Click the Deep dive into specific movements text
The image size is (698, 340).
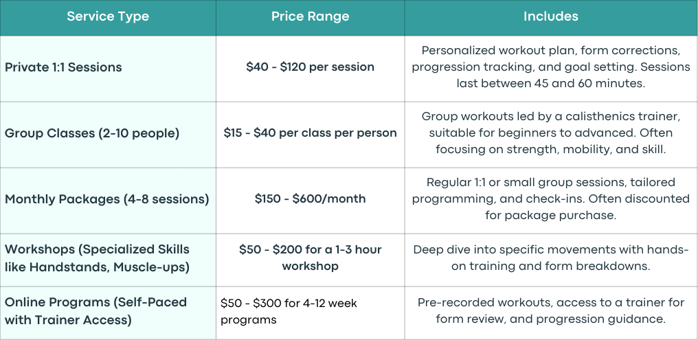click(x=551, y=258)
